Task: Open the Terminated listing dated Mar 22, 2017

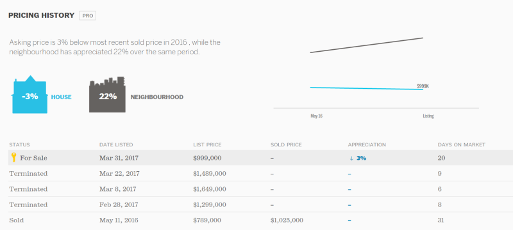Action: (260, 174)
